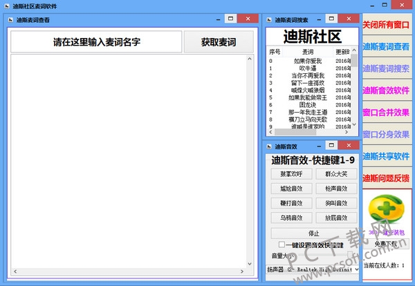
Task: Select row 7 那一年我走王道
Action: tap(309, 113)
